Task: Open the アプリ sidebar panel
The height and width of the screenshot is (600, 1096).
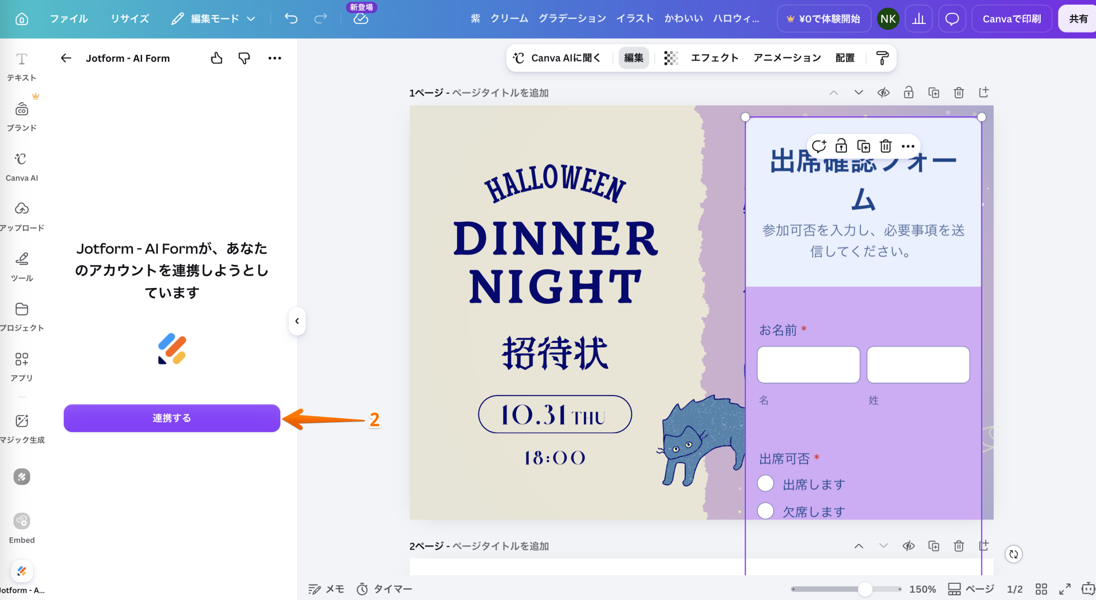Action: point(21,367)
